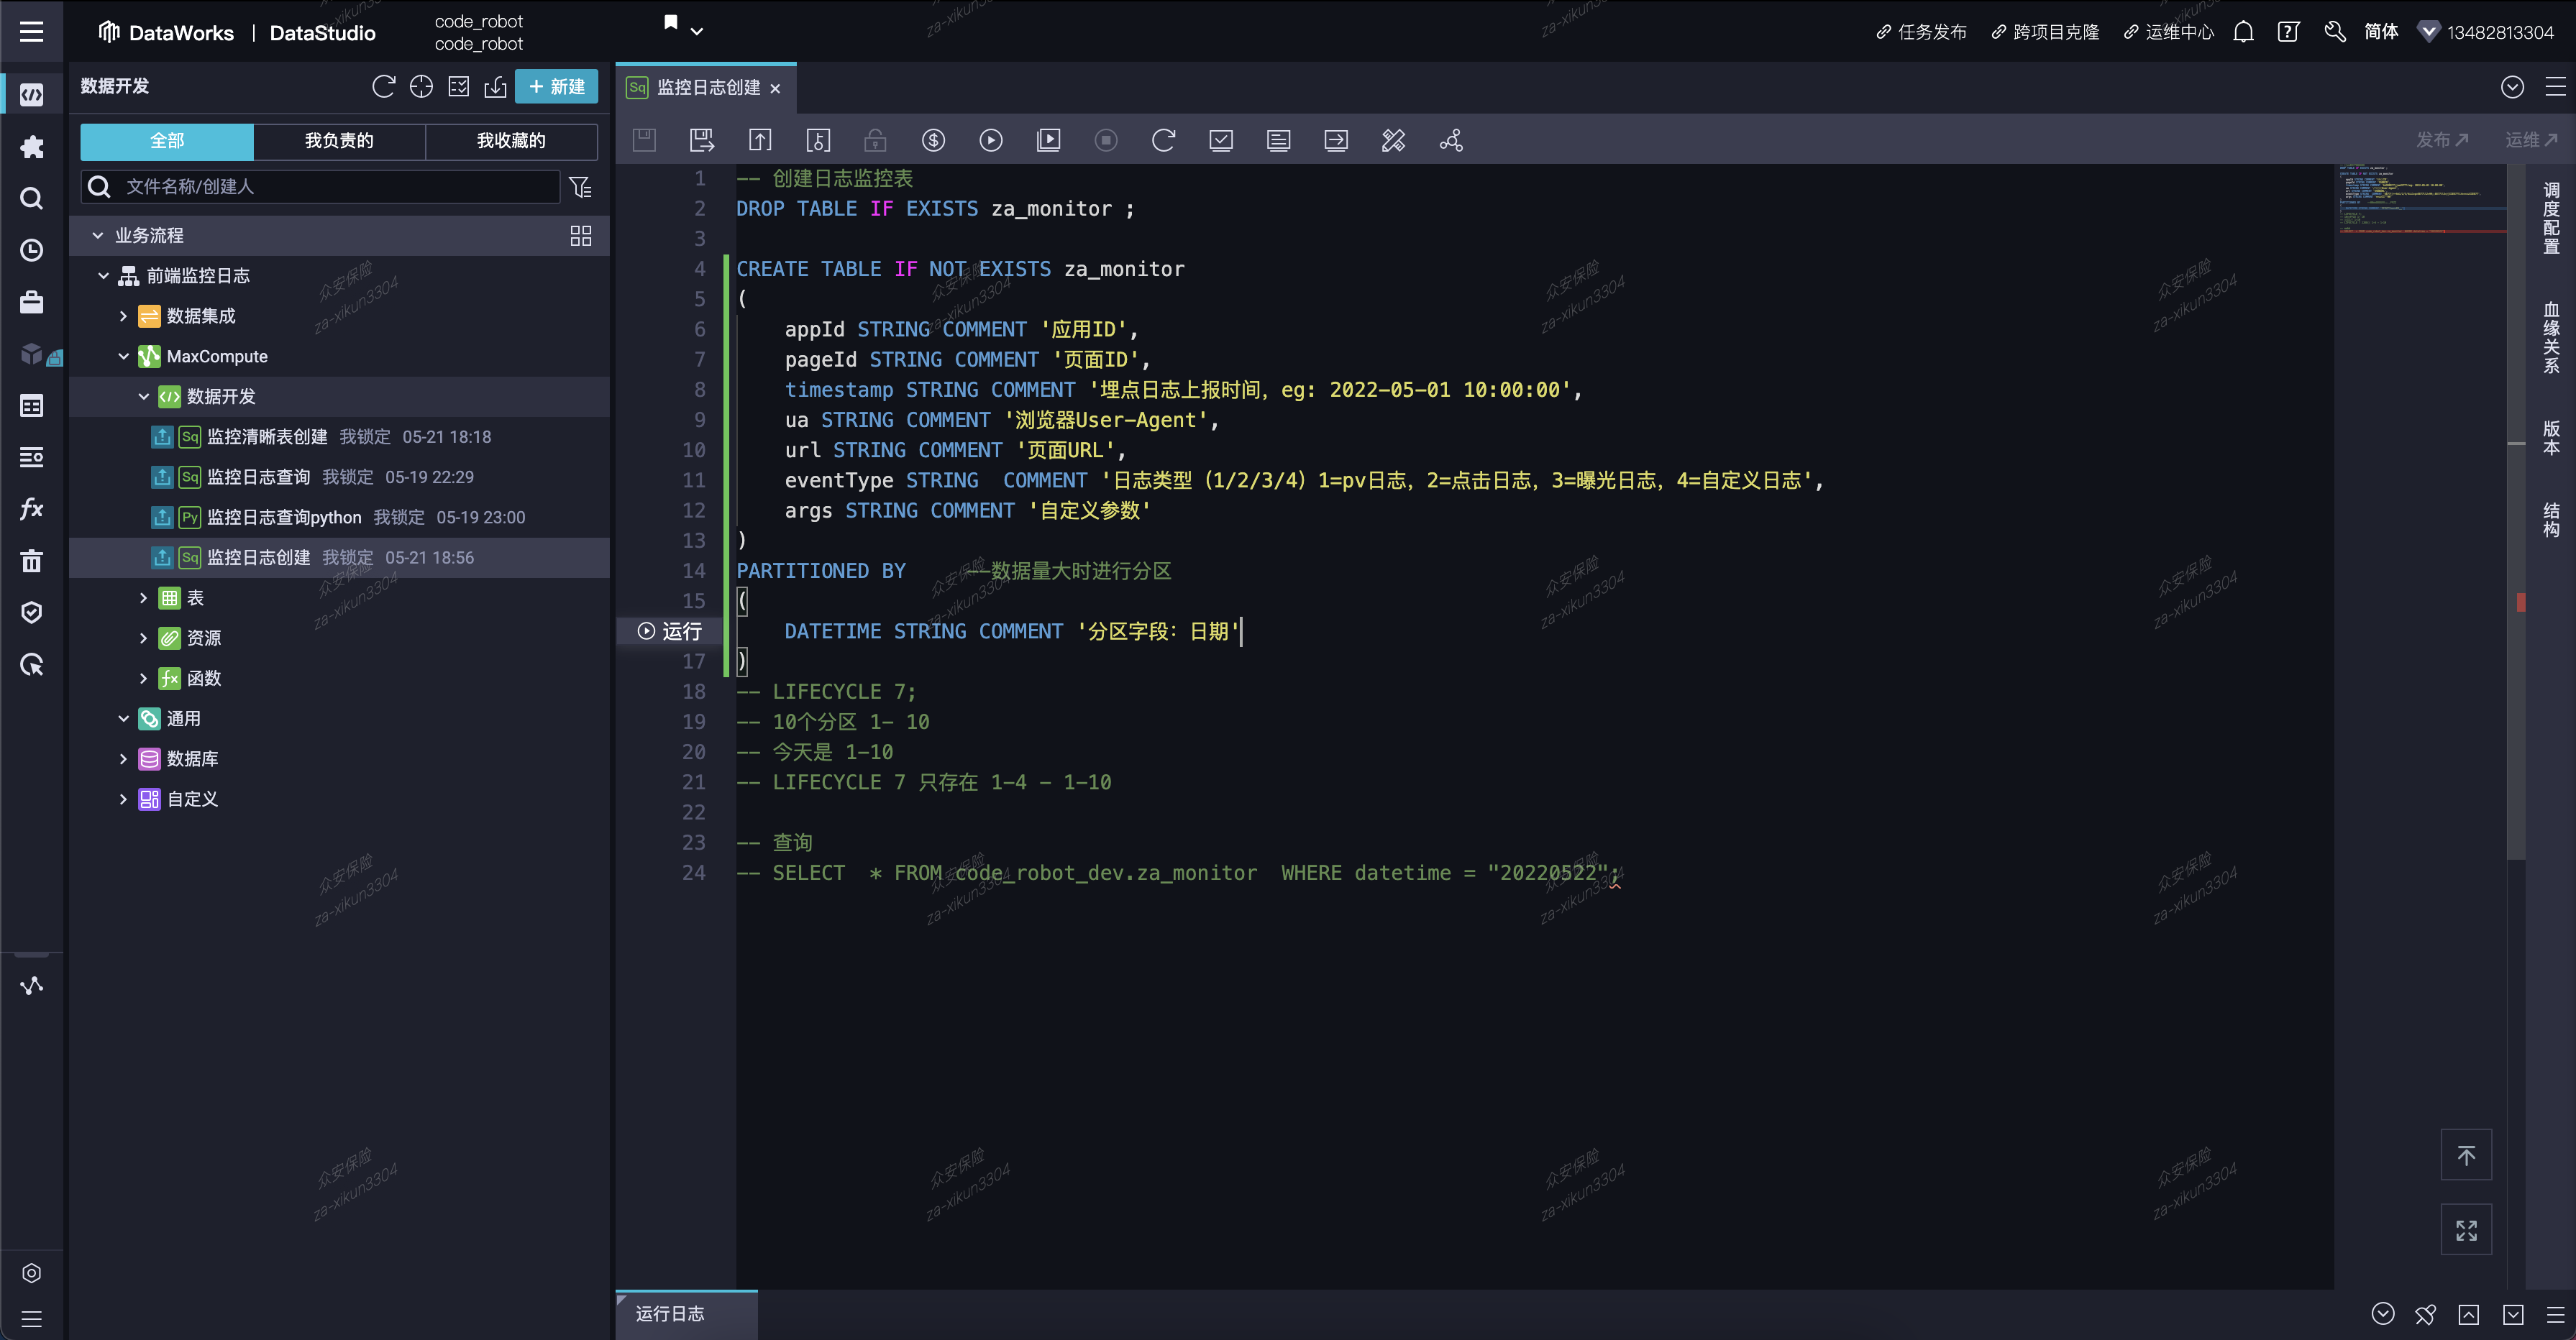
Task: Save the script with disk icon
Action: click(x=645, y=140)
